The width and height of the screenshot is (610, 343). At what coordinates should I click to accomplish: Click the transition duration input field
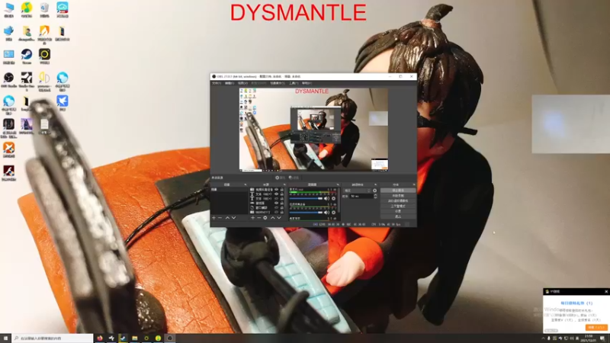pos(361,196)
